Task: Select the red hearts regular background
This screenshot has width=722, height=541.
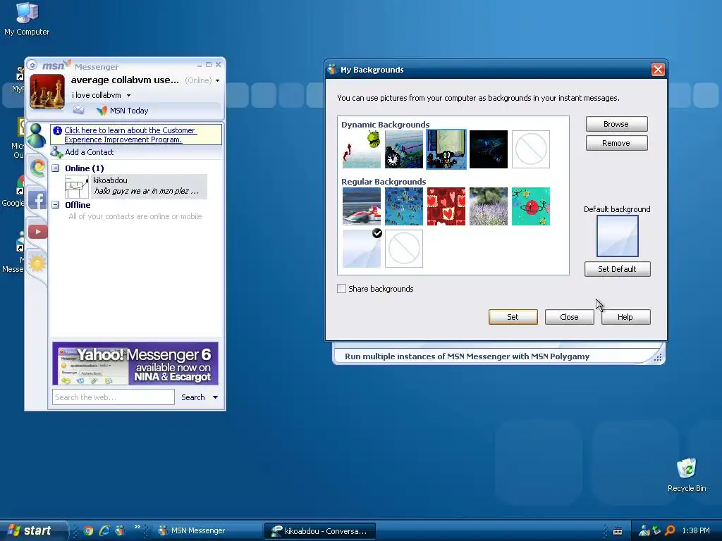Action: pos(446,206)
